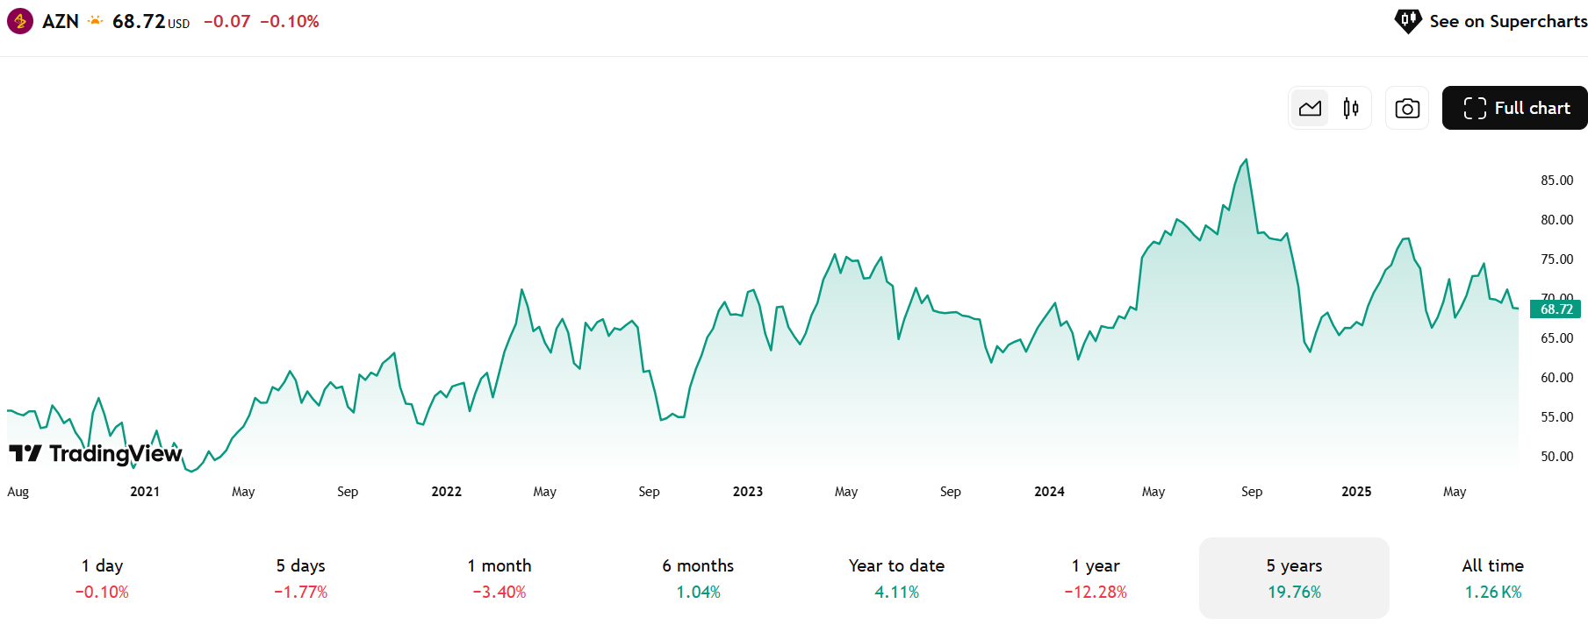
Task: Select the All time range tab
Action: [x=1493, y=578]
